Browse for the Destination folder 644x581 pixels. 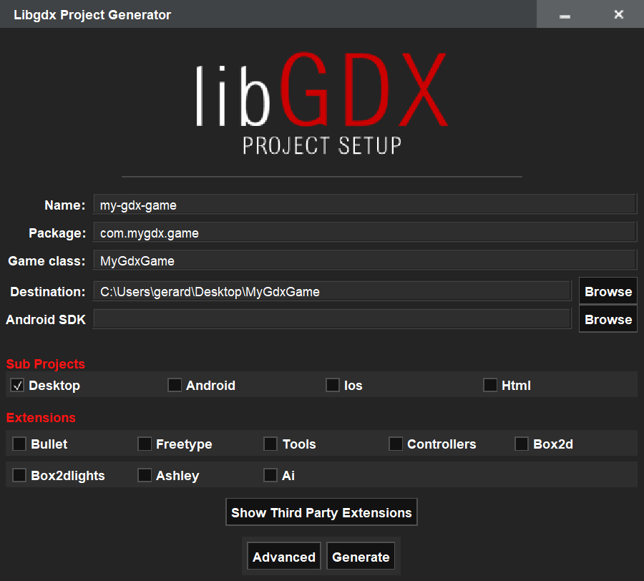(x=608, y=291)
